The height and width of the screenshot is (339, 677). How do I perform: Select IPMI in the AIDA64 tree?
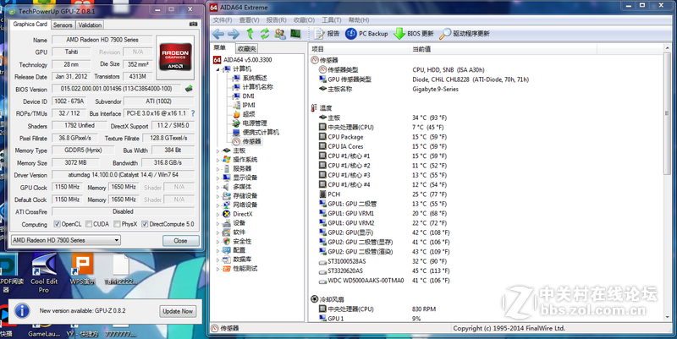pyautogui.click(x=244, y=105)
